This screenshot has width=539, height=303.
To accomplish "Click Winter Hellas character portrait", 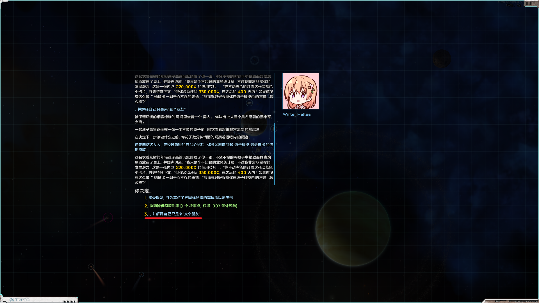I will 300,91.
